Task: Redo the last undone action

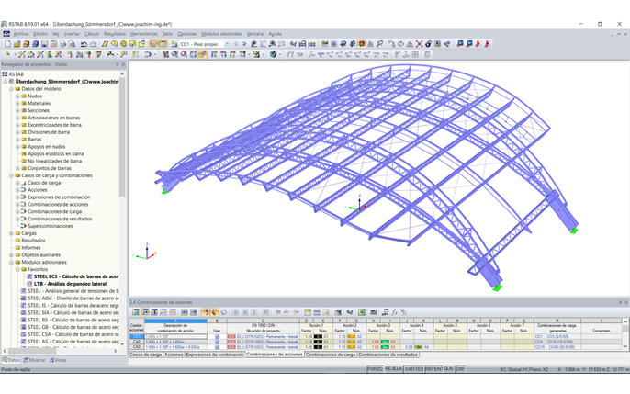Action: (x=94, y=44)
